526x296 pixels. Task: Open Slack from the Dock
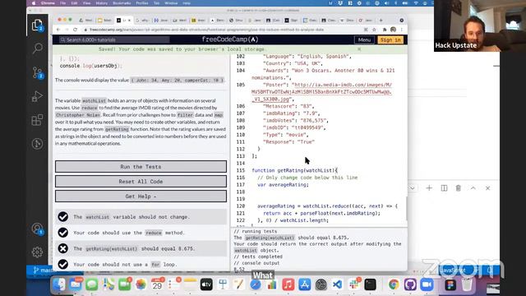click(354, 284)
